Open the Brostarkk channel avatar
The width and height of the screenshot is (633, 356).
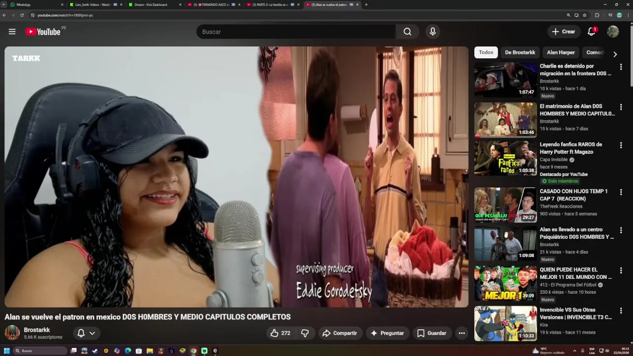[x=12, y=333]
